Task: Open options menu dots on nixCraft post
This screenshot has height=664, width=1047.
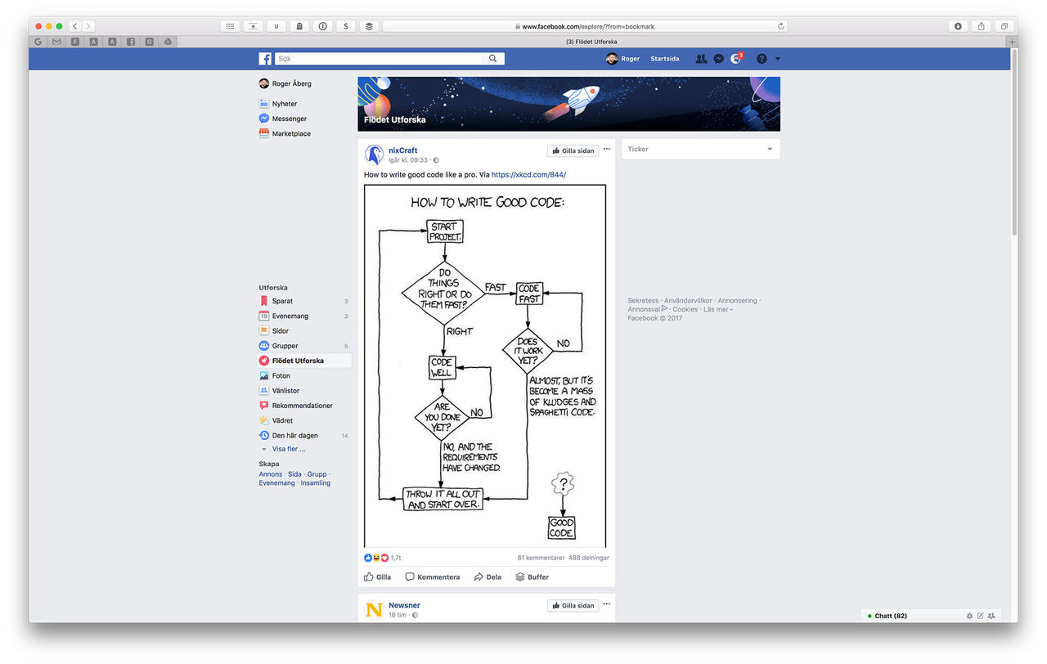Action: coord(607,150)
